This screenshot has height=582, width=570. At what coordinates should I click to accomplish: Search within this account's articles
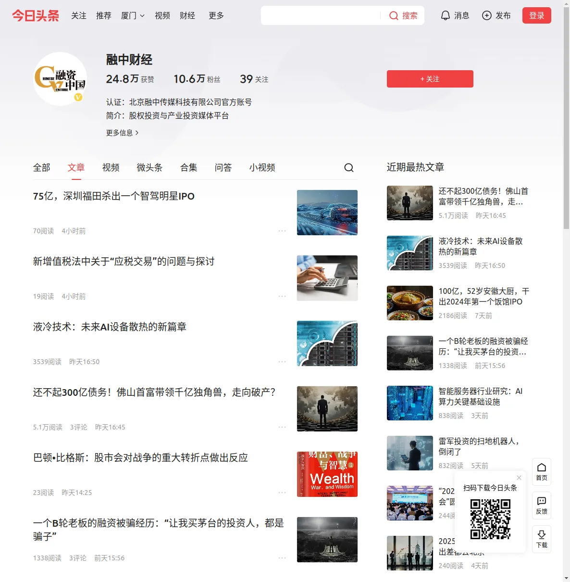(349, 167)
